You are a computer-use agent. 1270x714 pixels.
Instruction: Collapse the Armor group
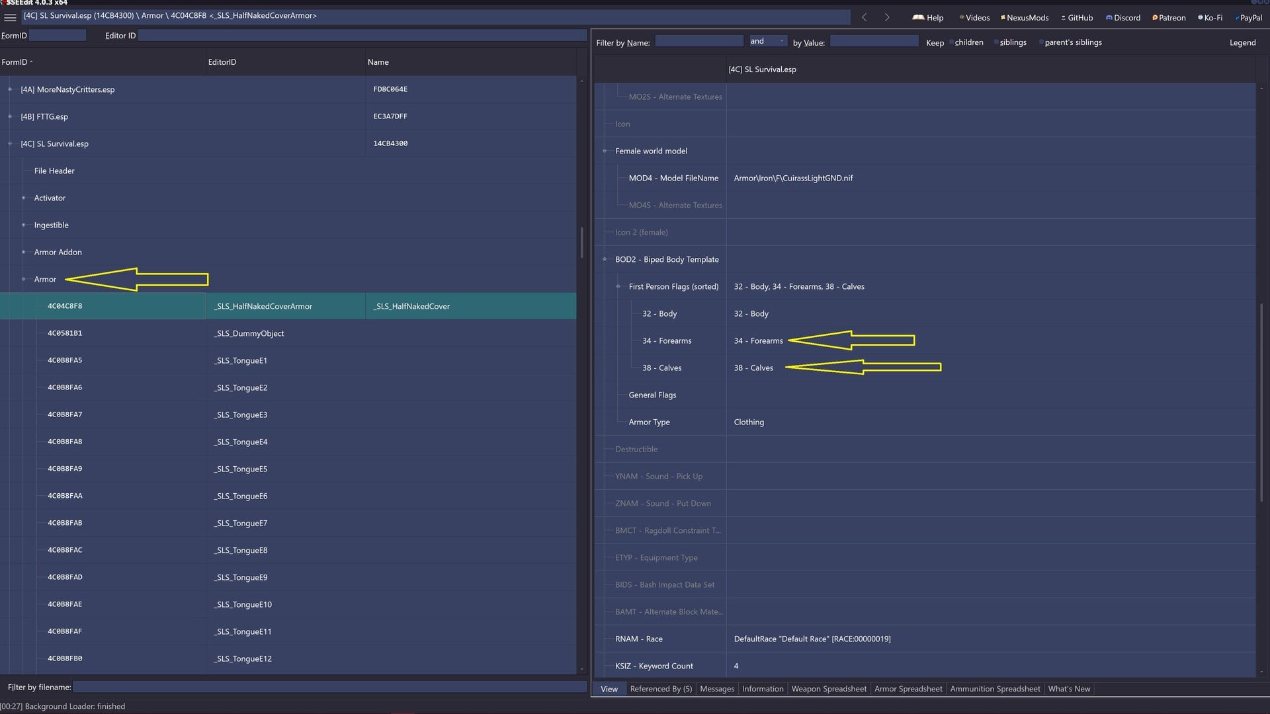pos(23,279)
